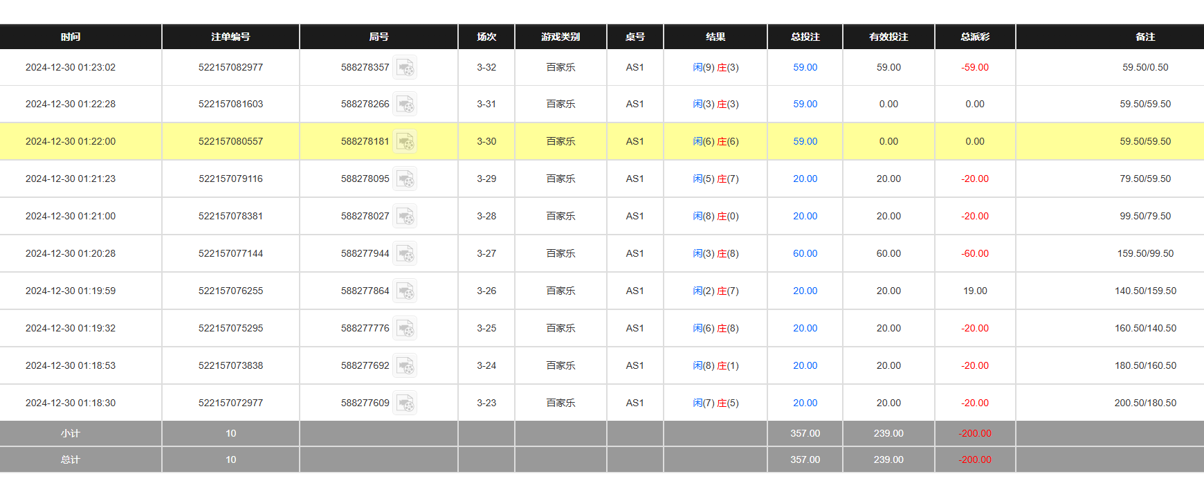View replay icon for round 588278027

click(x=405, y=217)
